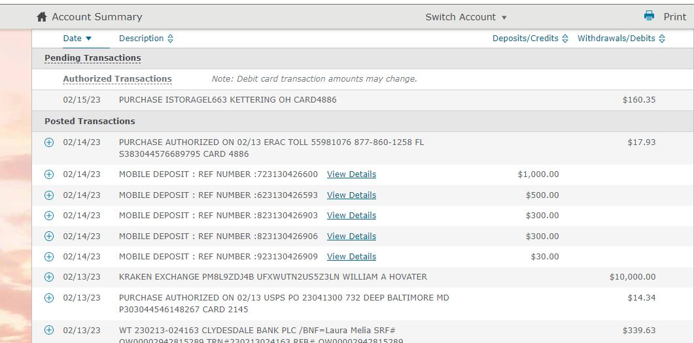Click the debit card amounts note text
Viewport: 694px width, 343px height.
pyautogui.click(x=314, y=79)
